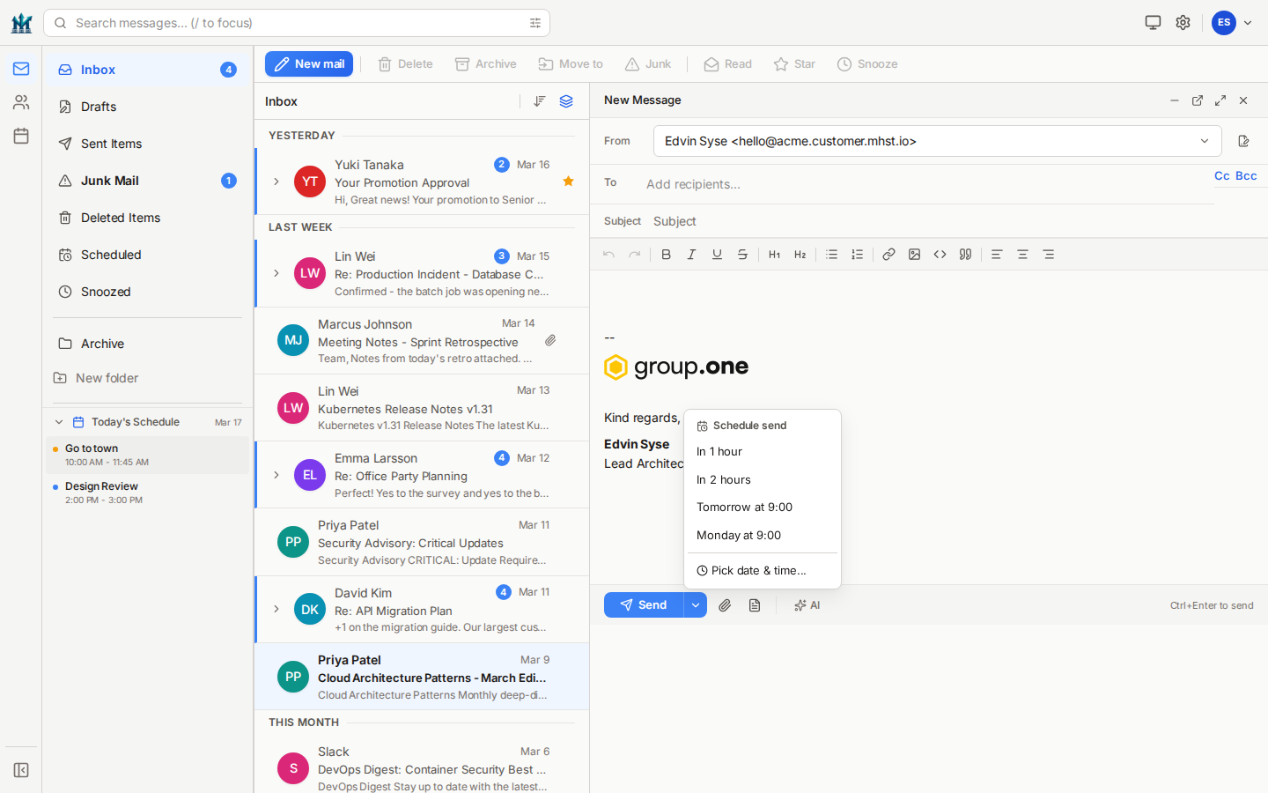Show the Bcc recipient field
The height and width of the screenshot is (793, 1268).
1246,176
